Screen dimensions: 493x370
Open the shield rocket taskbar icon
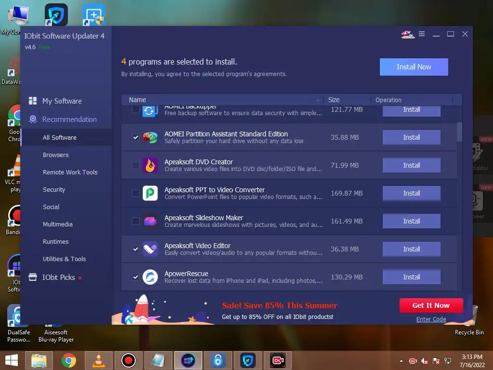pyautogui.click(x=248, y=360)
